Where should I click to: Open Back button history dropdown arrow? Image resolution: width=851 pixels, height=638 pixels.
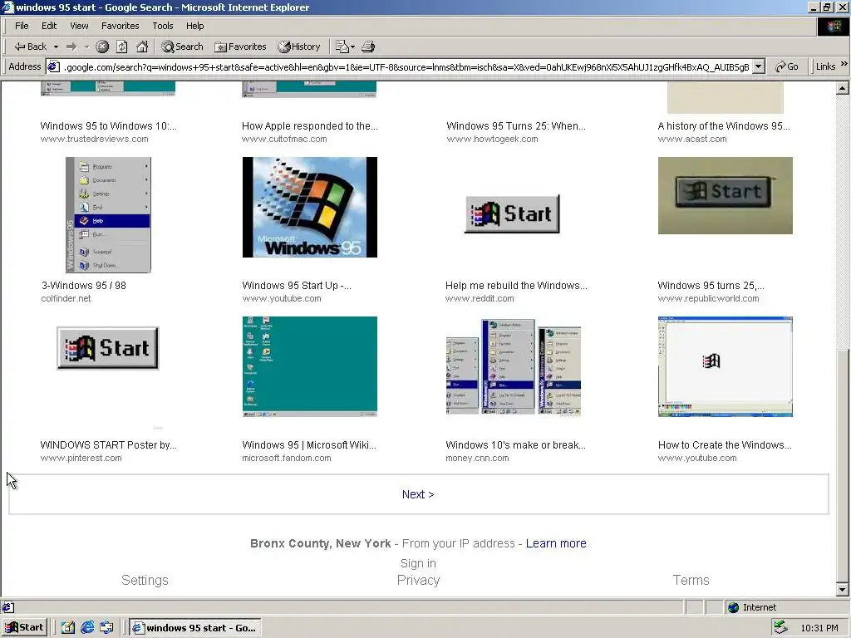56,47
